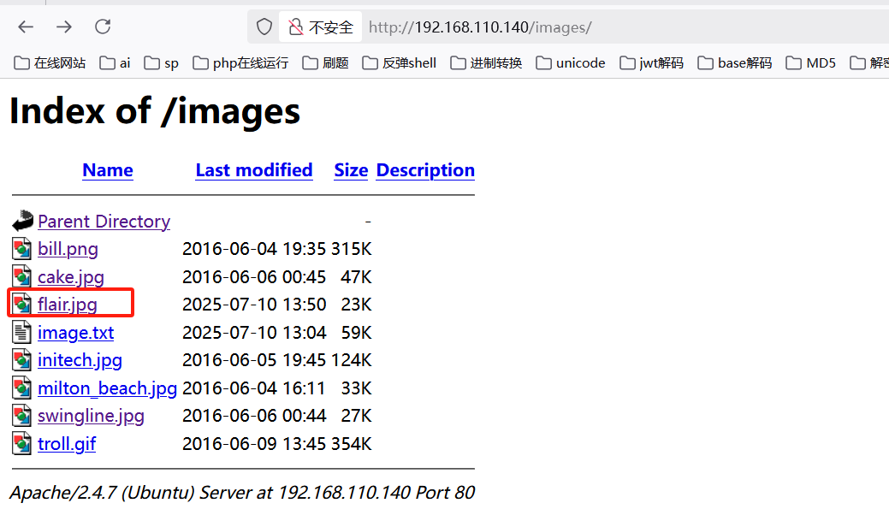Open the Parent Directory link
The image size is (889, 515).
[104, 222]
